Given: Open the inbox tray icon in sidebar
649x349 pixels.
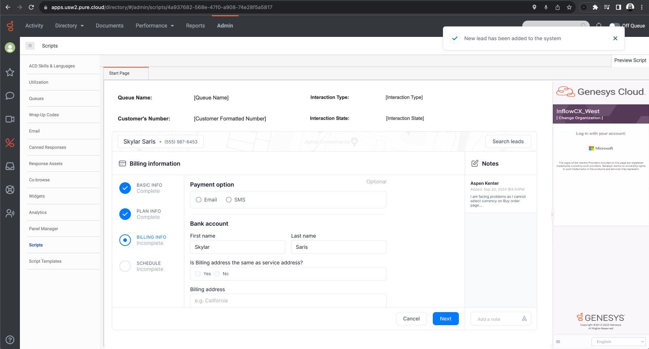Looking at the screenshot, I should [x=10, y=166].
